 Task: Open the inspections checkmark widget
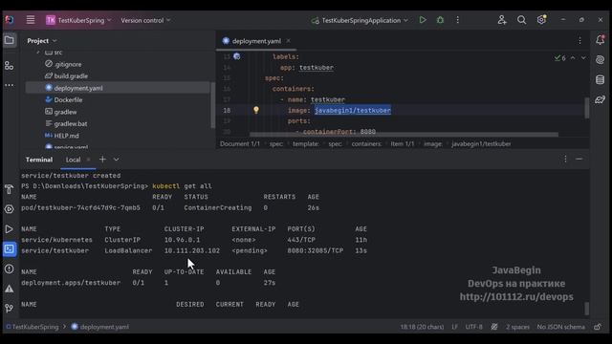[560, 57]
